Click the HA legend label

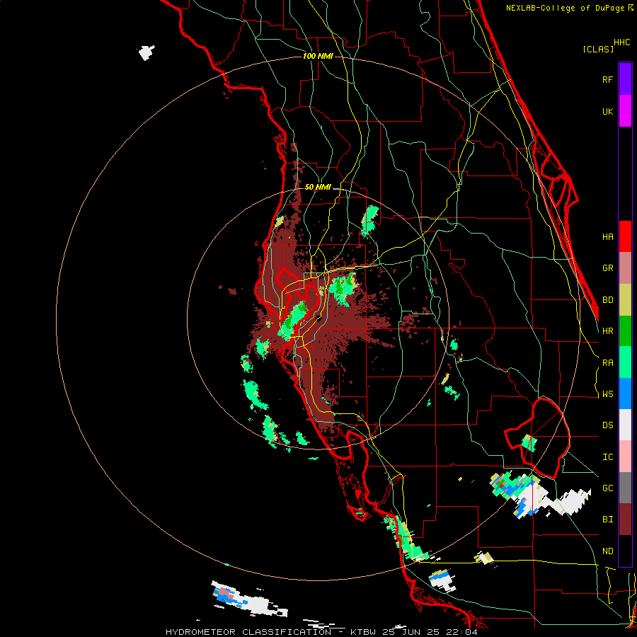tap(607, 237)
